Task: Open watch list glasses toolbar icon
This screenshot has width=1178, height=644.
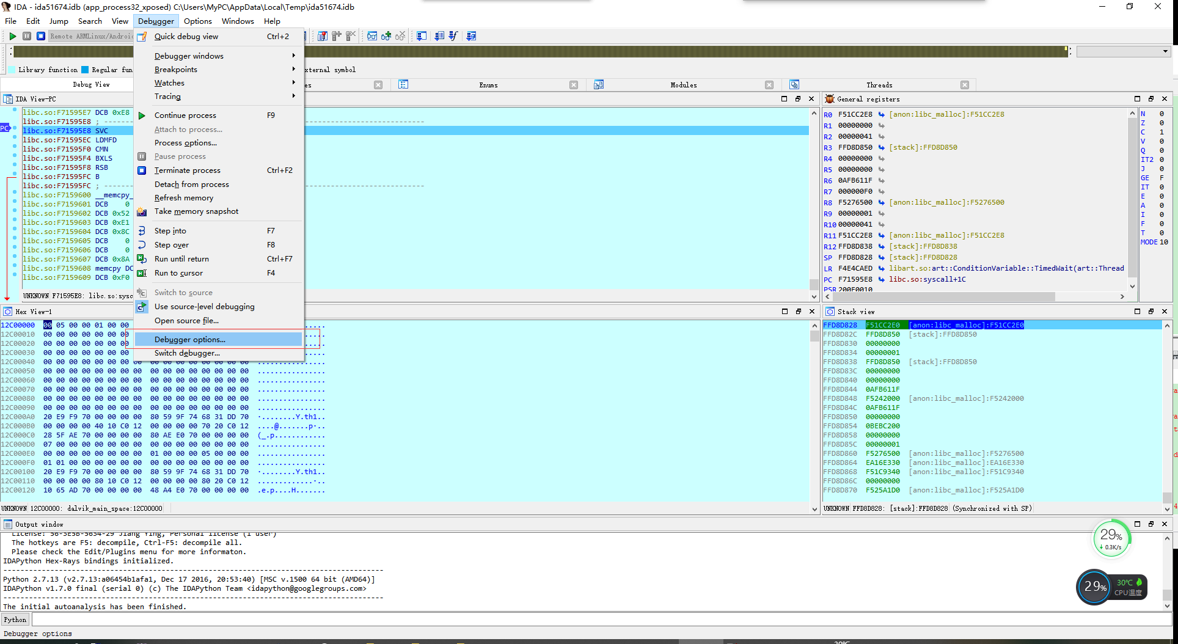Action: [x=372, y=36]
